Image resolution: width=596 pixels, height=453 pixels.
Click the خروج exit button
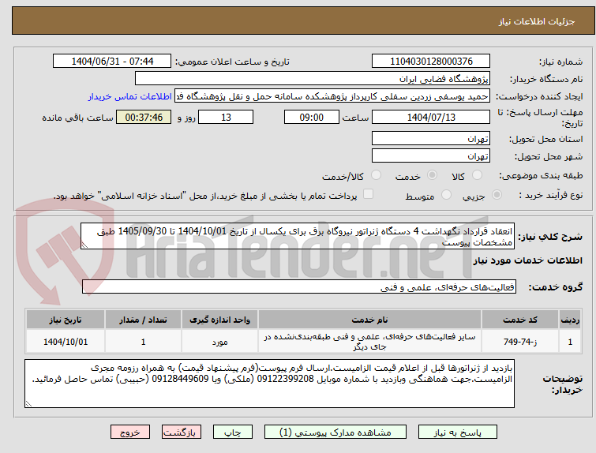130,432
